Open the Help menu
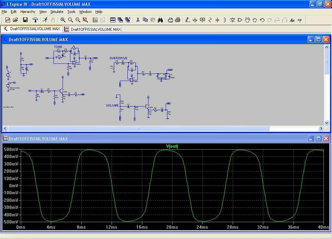 [99, 12]
